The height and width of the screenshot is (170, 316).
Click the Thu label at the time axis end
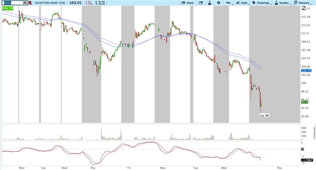279,168
